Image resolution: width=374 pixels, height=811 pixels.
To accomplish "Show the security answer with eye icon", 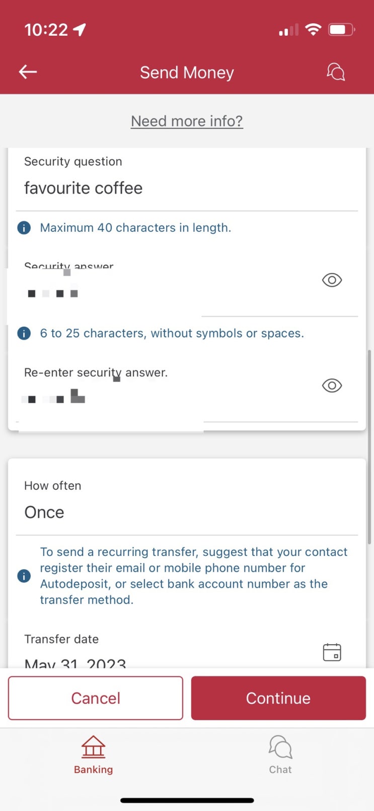I will click(x=332, y=280).
